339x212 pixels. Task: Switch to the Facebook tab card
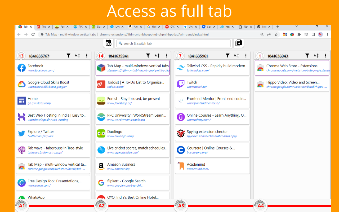53,68
